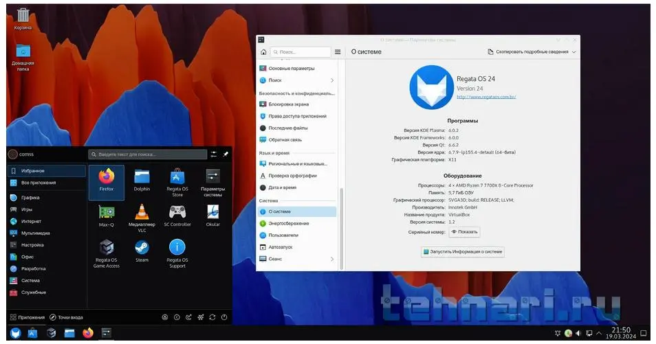Launch Max-Q from favorites grid

click(x=107, y=216)
